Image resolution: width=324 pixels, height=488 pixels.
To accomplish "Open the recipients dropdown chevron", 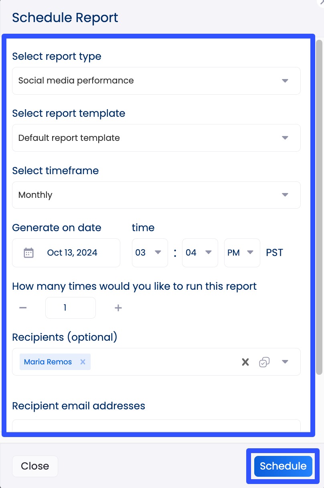I will click(285, 362).
